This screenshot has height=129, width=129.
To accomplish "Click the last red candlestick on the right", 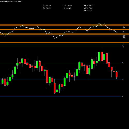I will tap(117, 74).
